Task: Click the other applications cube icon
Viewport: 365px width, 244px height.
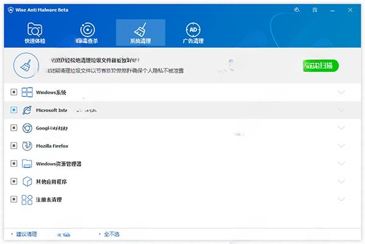Action: pos(27,181)
